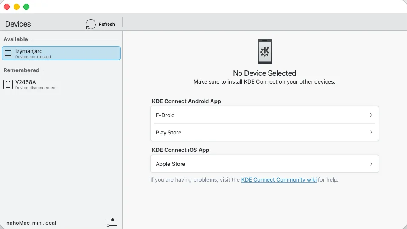407x229 pixels.
Task: Click the chevron on the F-Droid row
Action: tap(371, 115)
